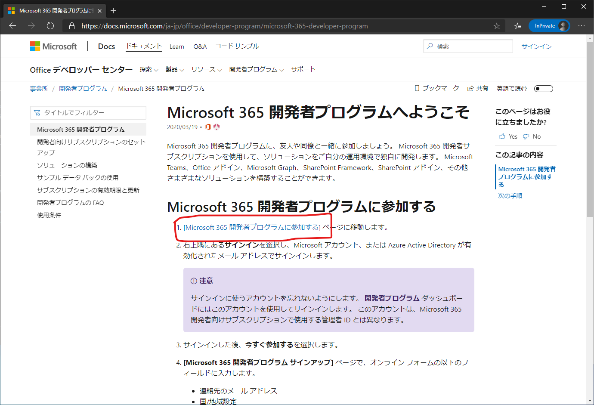594x405 pixels.
Task: Click Office デベロッパー センター title link
Action: click(81, 70)
